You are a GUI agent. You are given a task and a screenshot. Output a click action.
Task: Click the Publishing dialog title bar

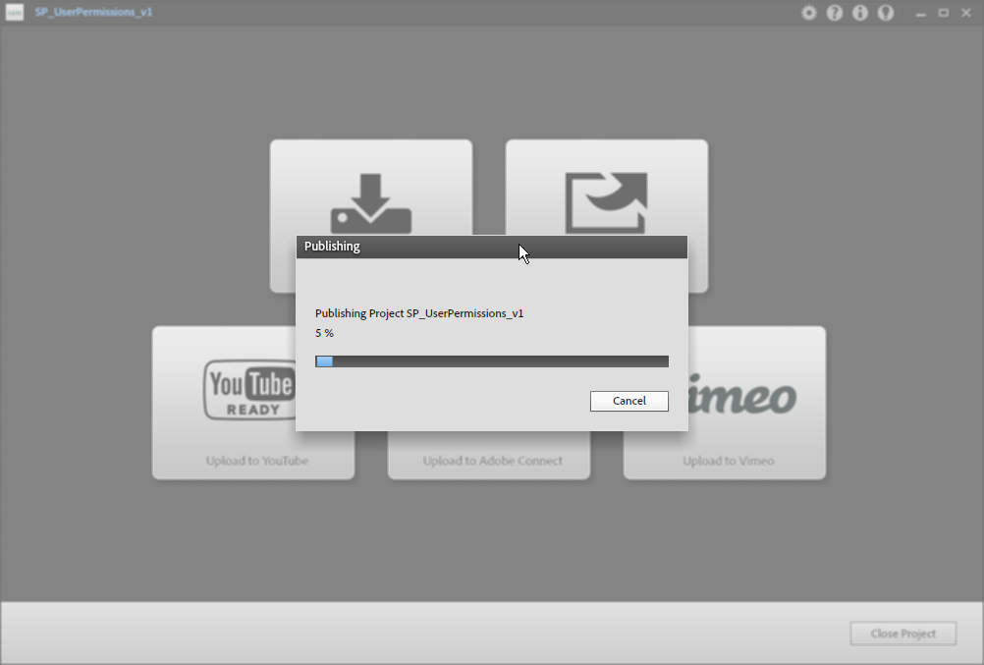[491, 247]
